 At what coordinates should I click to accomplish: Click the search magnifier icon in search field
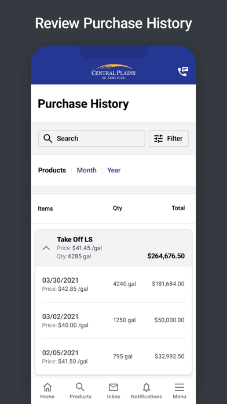click(48, 138)
